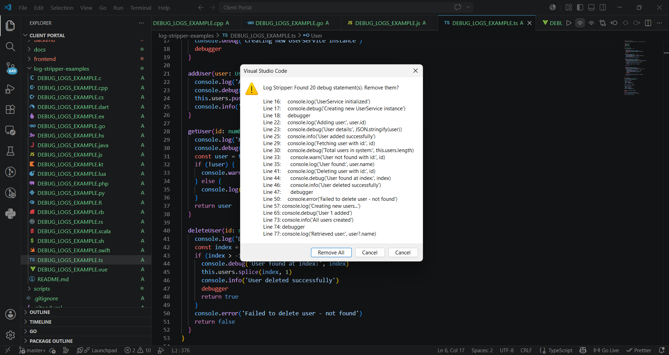Click the errors and warnings count in status bar
Viewport: 669px width, 355px height.
[x=138, y=350]
